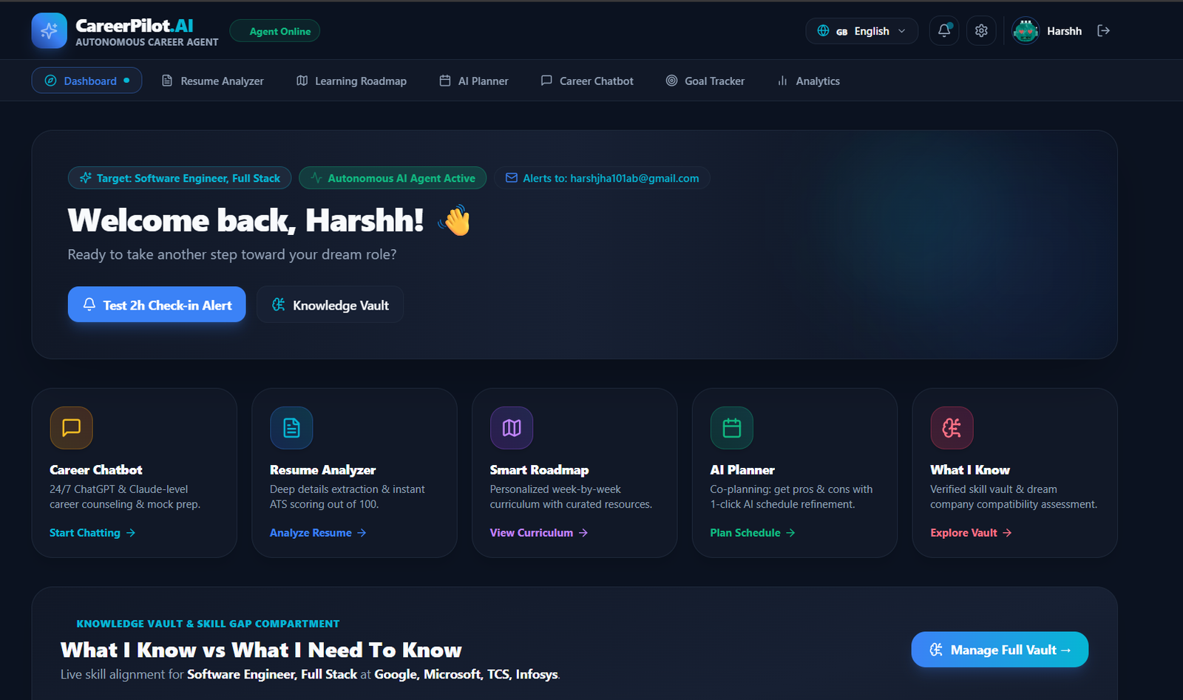Click the Welcome back, Harshh! heading
This screenshot has height=700, width=1183.
point(245,220)
